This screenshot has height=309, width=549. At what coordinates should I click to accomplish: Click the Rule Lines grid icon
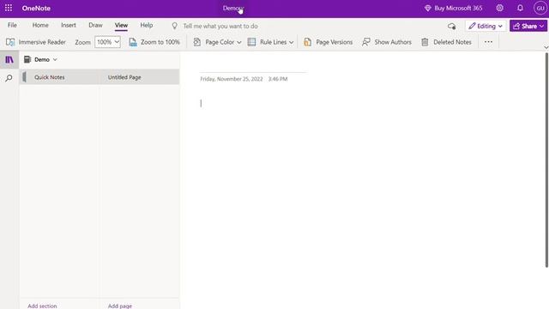click(x=251, y=42)
